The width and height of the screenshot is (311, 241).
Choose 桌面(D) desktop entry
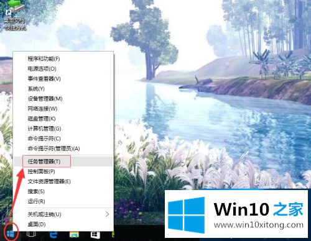[63, 224]
